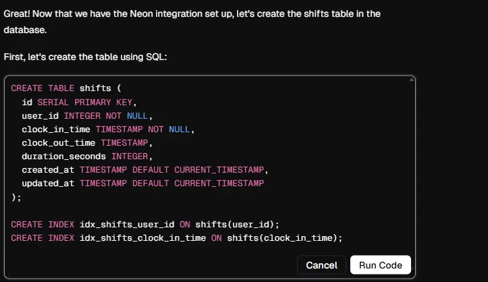Place cursor on CREATE TABLE shifts line
488x282 pixels.
click(66, 88)
